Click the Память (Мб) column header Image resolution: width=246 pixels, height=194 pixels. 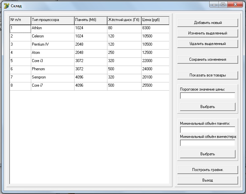tap(91, 20)
